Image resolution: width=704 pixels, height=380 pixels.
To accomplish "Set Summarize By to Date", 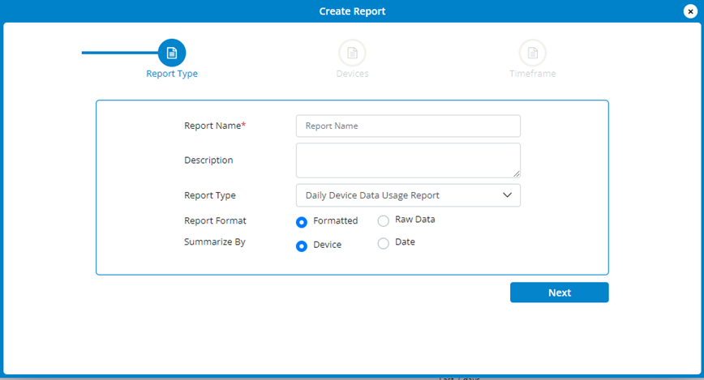I will (384, 244).
